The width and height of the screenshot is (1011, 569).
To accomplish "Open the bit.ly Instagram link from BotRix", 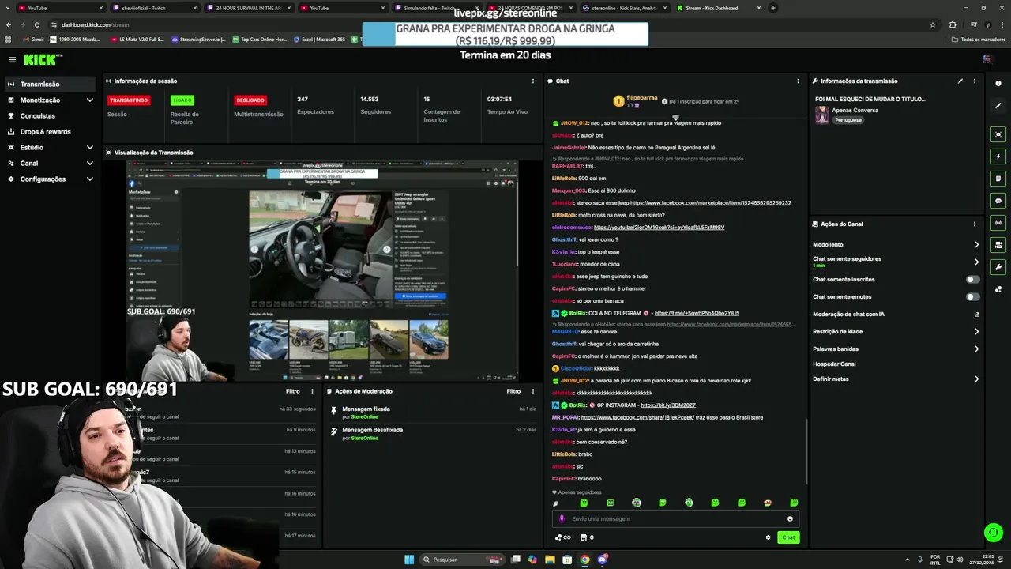I will (x=668, y=405).
